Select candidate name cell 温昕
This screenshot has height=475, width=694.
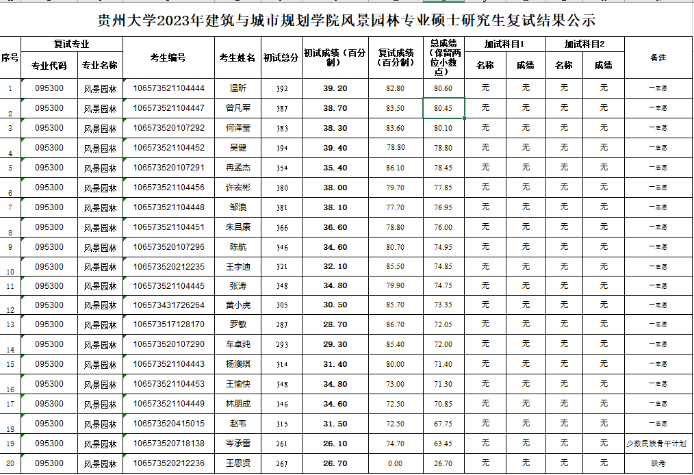pos(237,88)
